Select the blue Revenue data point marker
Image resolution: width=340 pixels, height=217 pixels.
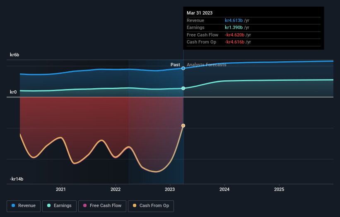tap(183, 68)
